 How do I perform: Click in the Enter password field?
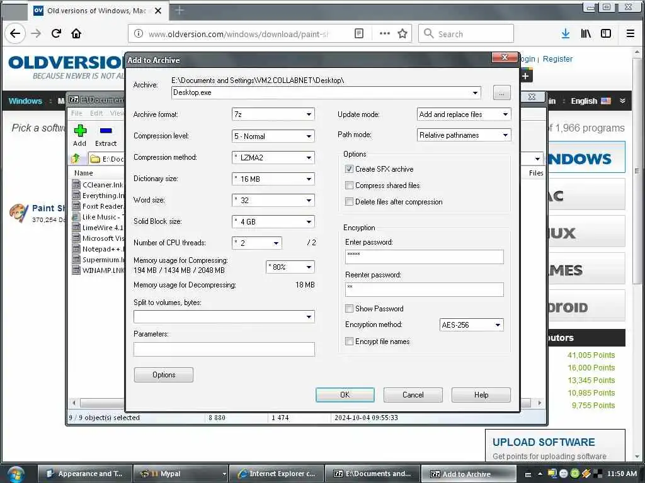(424, 257)
